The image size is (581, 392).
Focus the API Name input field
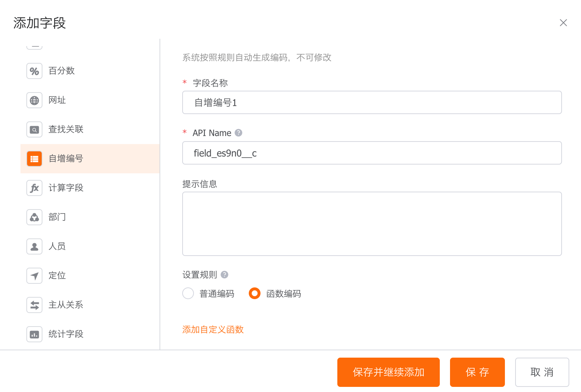click(x=372, y=153)
